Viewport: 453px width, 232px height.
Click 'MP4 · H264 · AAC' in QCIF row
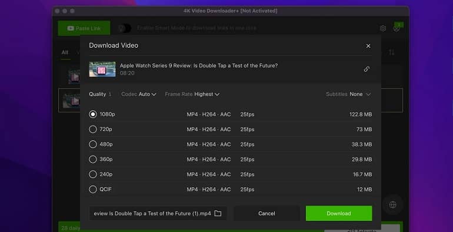[x=209, y=189]
